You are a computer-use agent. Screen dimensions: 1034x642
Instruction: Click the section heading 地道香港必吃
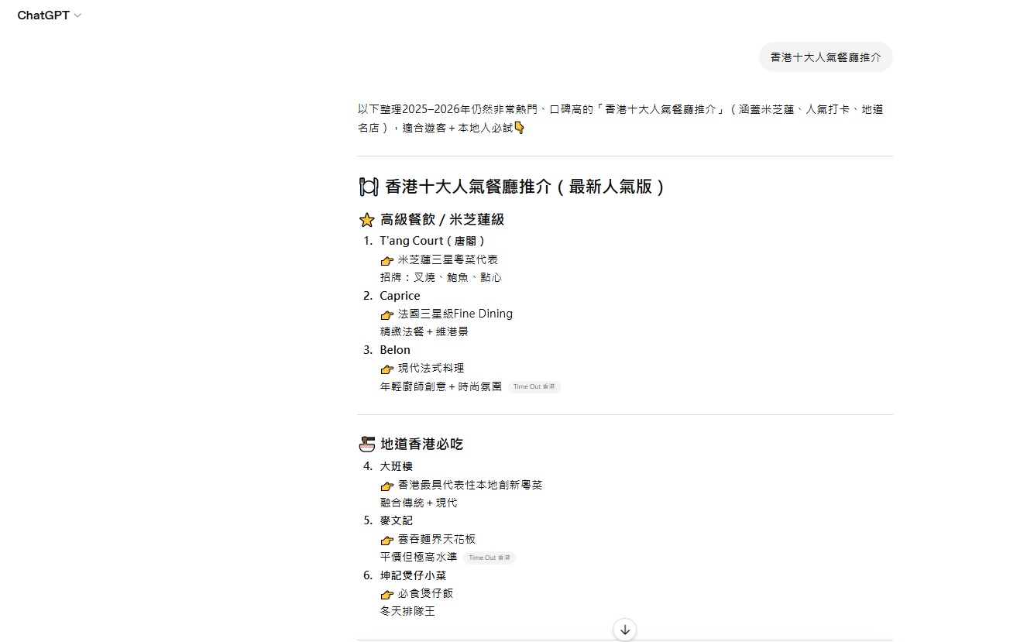tap(421, 445)
